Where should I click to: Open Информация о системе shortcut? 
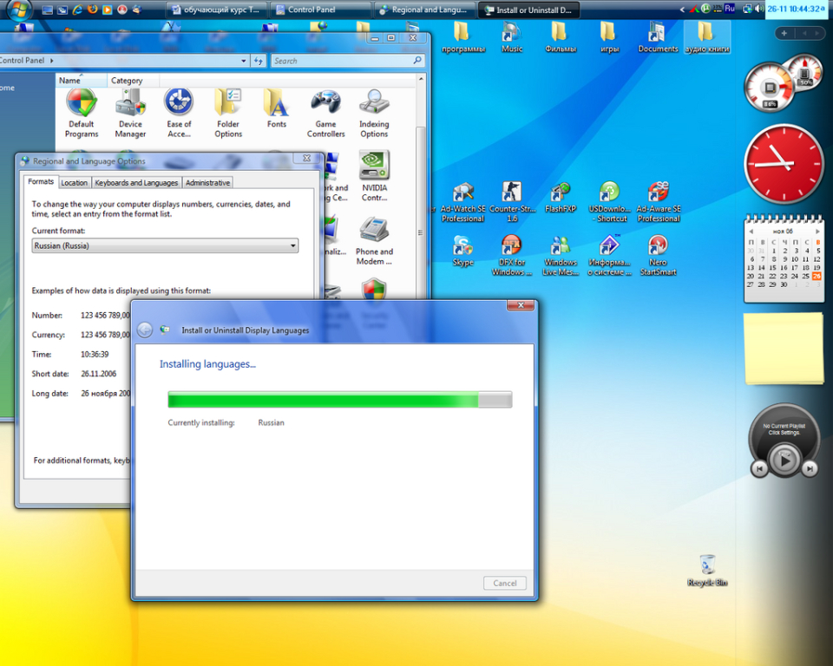609,255
